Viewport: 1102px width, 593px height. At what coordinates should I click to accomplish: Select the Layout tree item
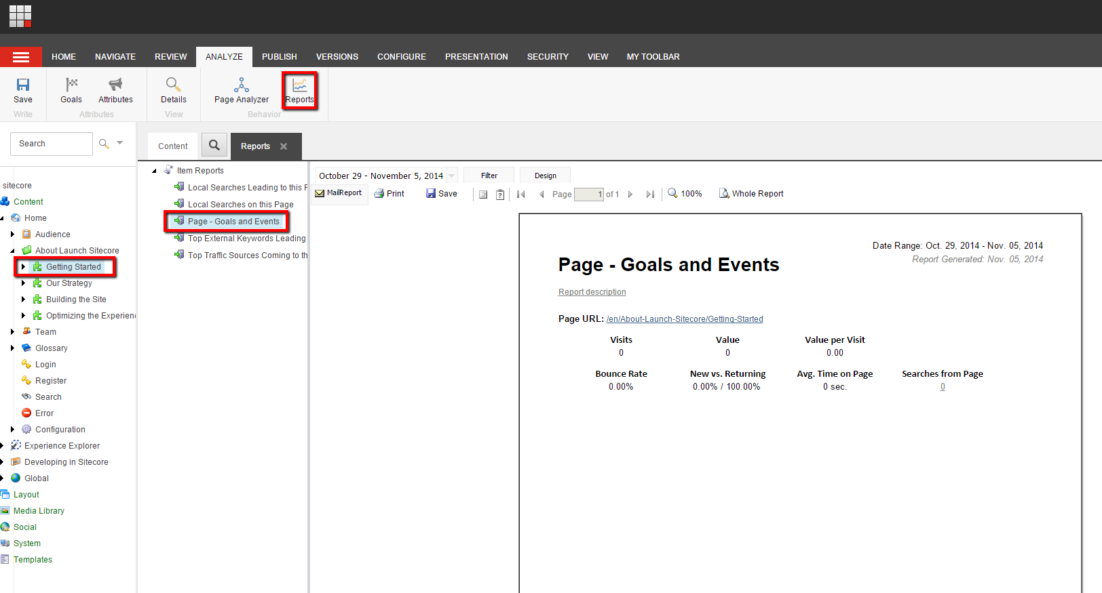click(x=26, y=495)
